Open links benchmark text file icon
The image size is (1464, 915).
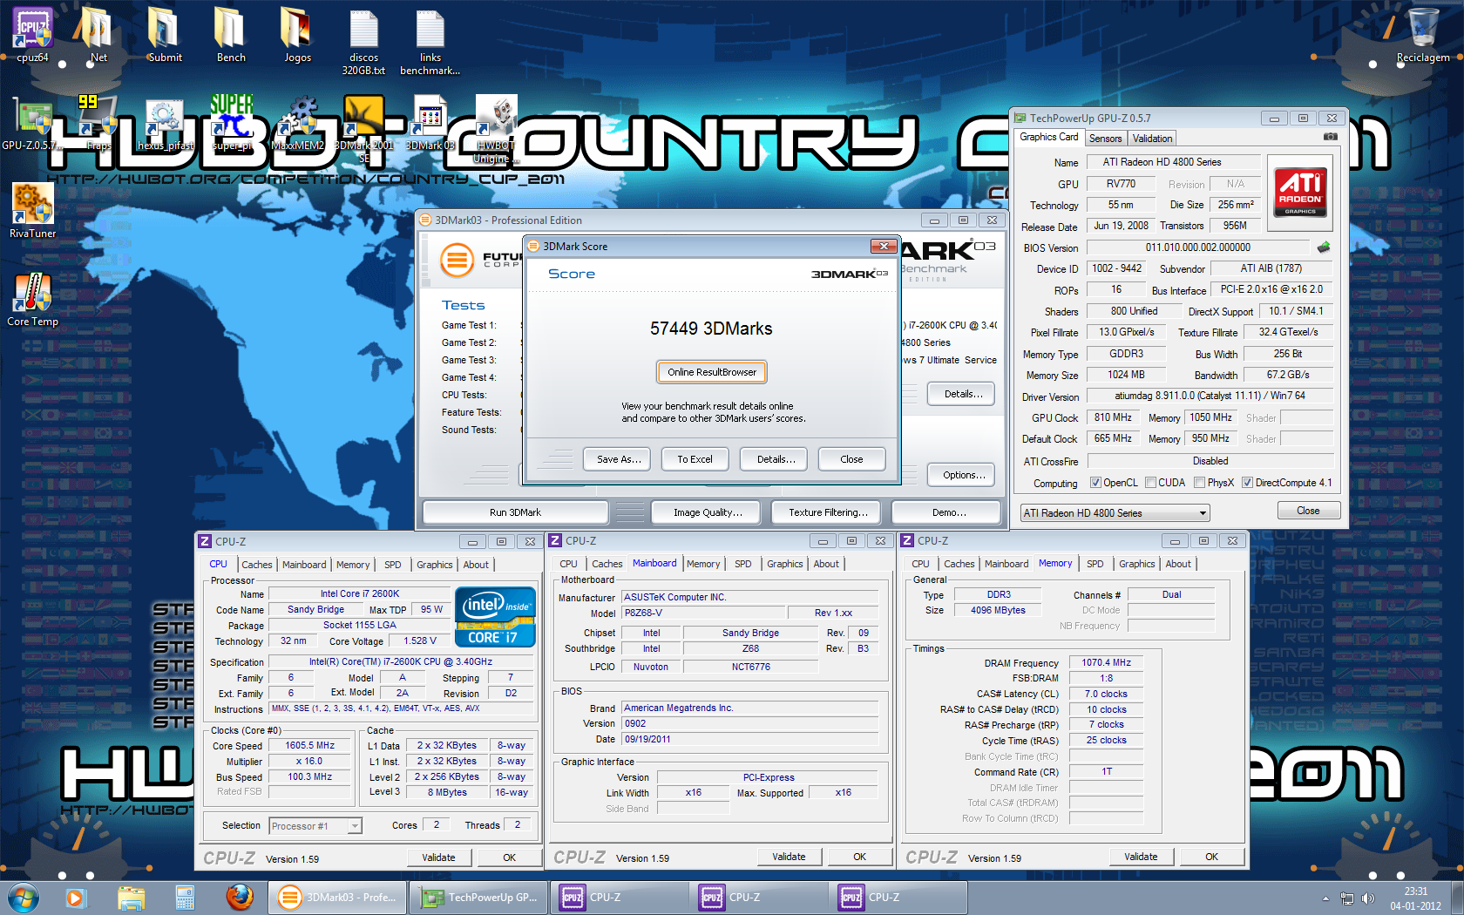pyautogui.click(x=430, y=41)
